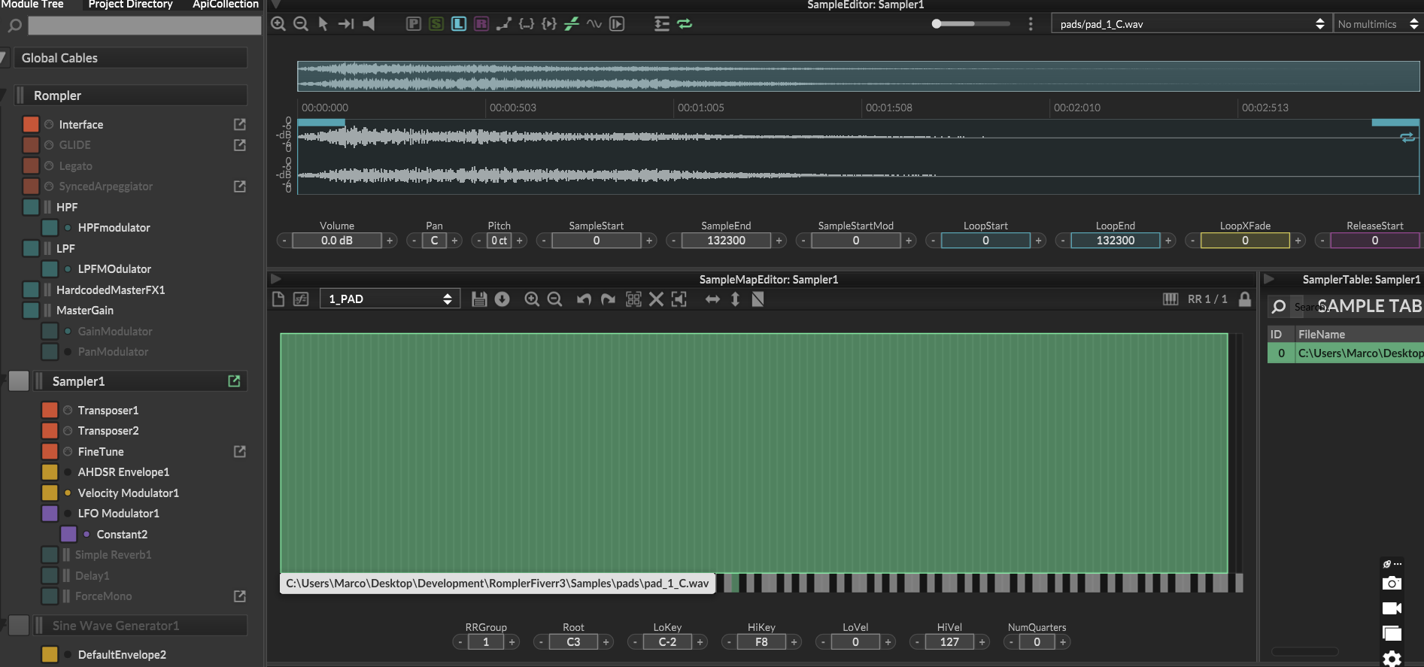Toggle the P play area button
Viewport: 1424px width, 667px height.
(x=413, y=24)
